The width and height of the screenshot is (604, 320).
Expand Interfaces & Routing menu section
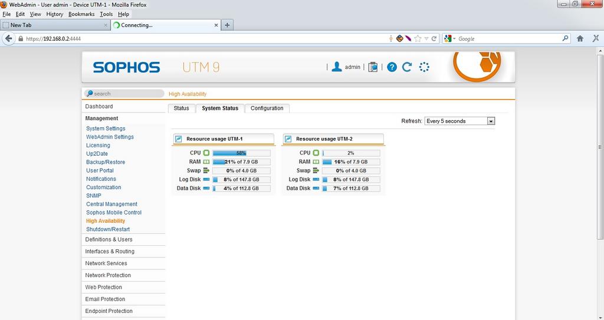[x=123, y=252]
